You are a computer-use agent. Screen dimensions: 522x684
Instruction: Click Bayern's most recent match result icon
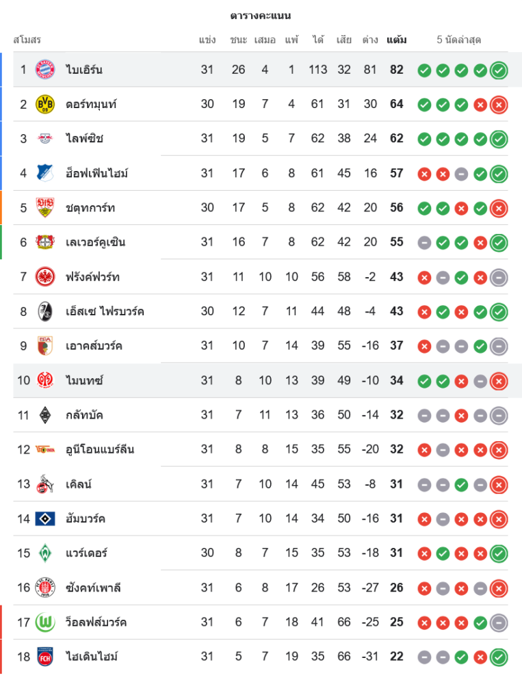[x=499, y=70]
